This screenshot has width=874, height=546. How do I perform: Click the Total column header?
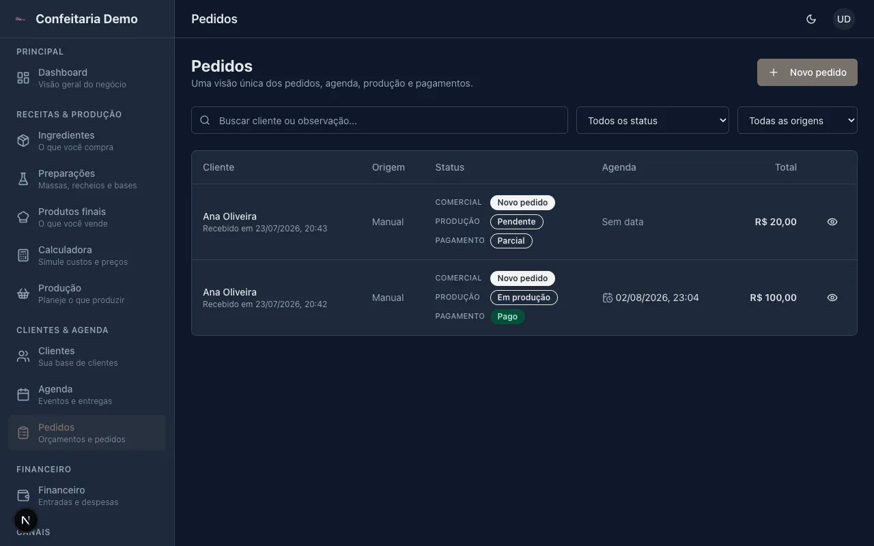pyautogui.click(x=786, y=167)
